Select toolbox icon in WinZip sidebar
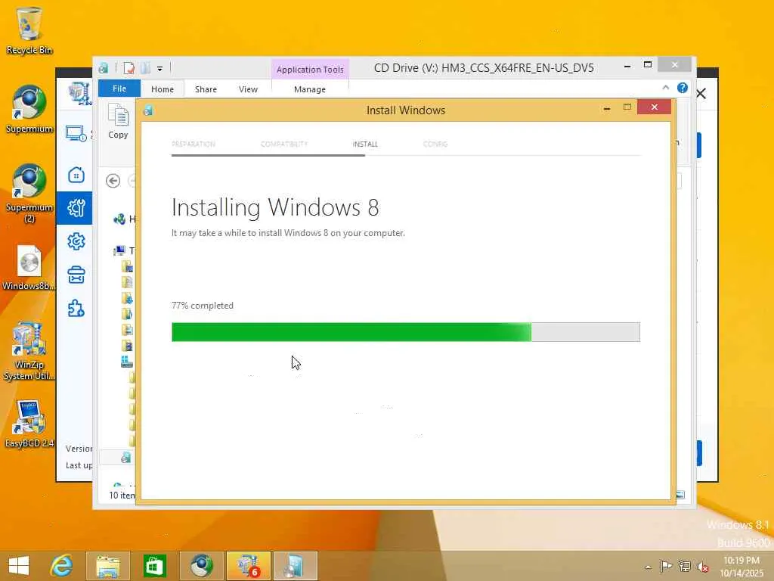This screenshot has height=581, width=774. pyautogui.click(x=76, y=275)
